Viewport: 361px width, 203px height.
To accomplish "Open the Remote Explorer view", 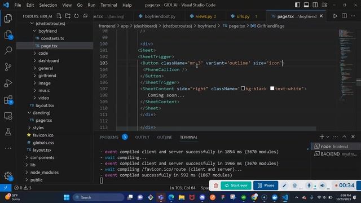I will point(8,116).
